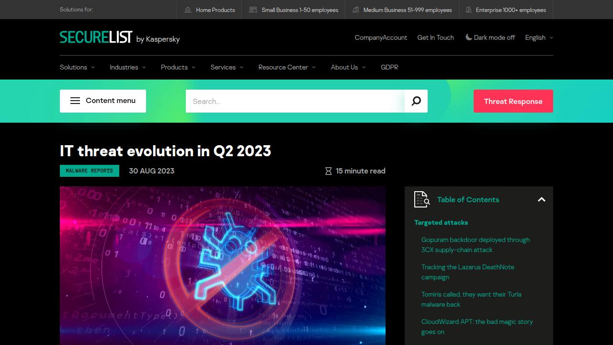Image resolution: width=613 pixels, height=345 pixels.
Task: Open the GDPR menu item
Action: 389,67
